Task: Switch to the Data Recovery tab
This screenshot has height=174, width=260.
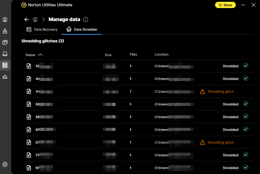Action: tap(42, 29)
